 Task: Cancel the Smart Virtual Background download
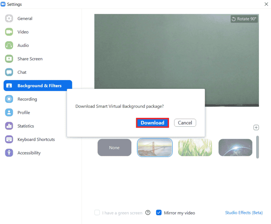point(185,123)
